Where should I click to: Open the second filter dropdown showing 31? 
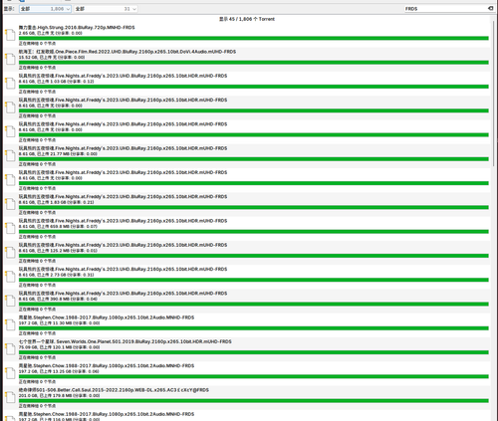point(106,9)
